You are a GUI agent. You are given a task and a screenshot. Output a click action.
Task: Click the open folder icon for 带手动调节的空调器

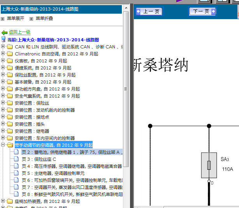click(x=10, y=145)
